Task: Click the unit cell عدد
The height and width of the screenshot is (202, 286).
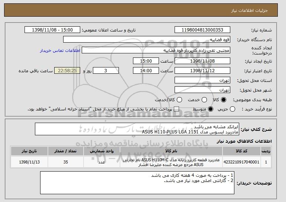Action: pos(102,162)
